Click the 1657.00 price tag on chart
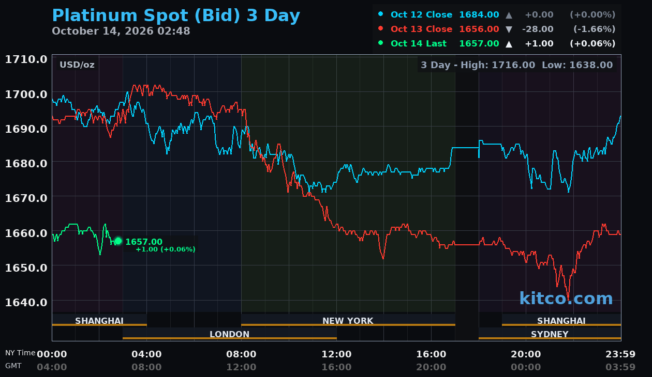This screenshot has height=377, width=652. pos(144,242)
